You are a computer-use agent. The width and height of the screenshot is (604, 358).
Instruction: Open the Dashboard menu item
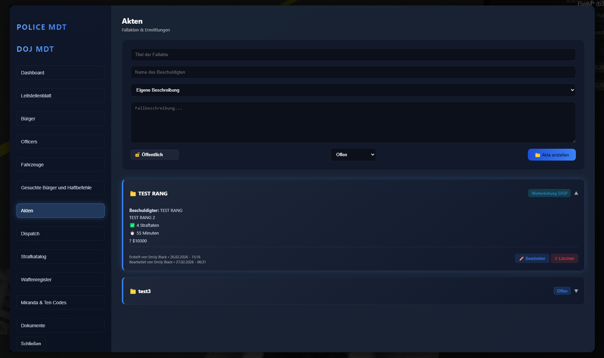[x=61, y=73]
